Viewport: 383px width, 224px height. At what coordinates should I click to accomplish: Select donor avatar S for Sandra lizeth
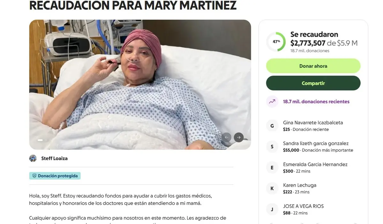point(272,147)
